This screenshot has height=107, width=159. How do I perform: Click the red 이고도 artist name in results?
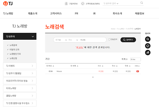click(x=101, y=71)
